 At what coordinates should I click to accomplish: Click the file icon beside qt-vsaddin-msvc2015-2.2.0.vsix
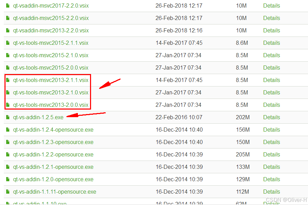pos(8,18)
